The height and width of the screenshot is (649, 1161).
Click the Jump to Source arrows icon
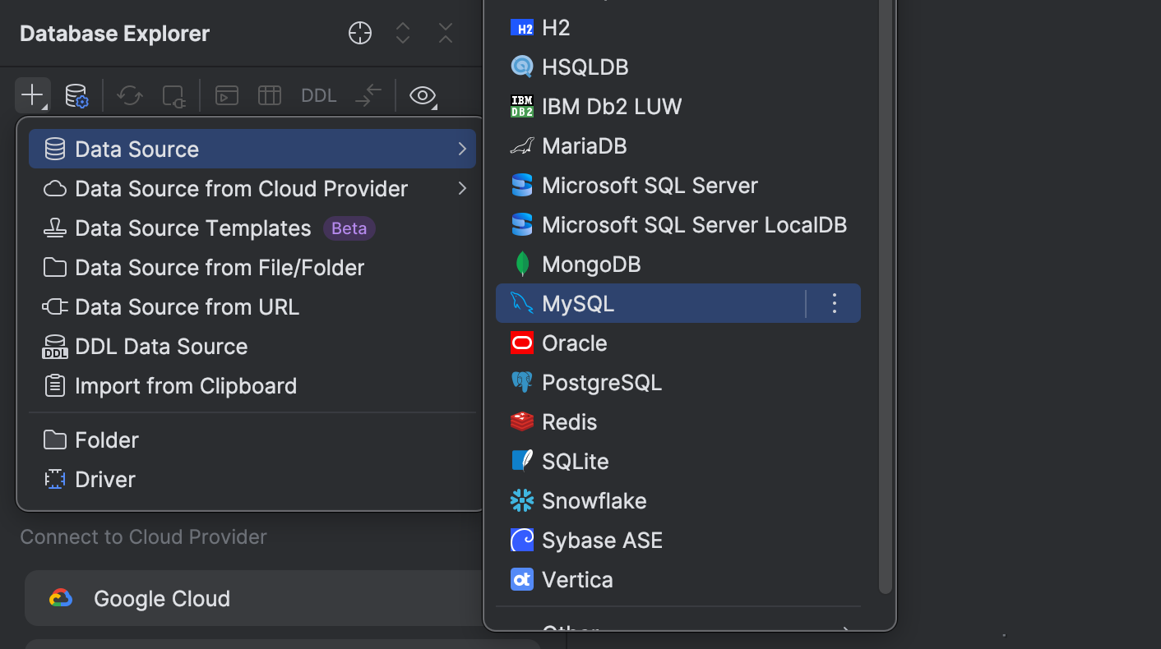(x=368, y=95)
